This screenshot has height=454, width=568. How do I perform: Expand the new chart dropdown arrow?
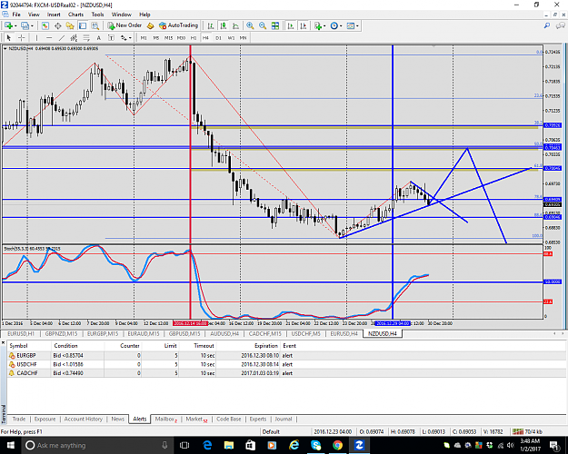15,26
